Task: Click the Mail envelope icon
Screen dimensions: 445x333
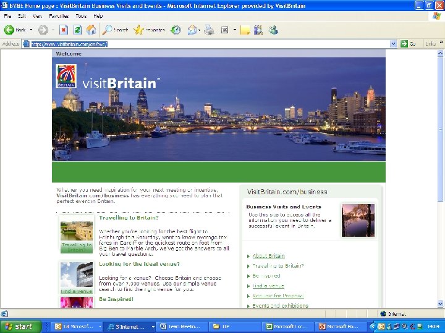Action: (192, 30)
